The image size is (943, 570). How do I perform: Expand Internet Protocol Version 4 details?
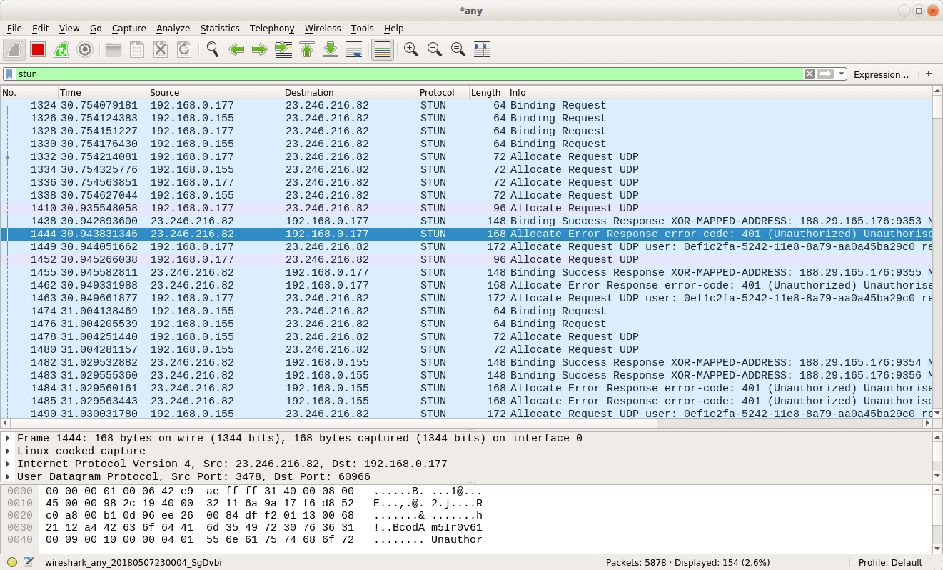[8, 464]
